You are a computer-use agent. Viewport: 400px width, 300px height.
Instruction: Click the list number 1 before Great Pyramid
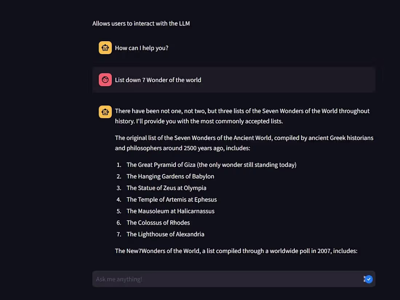[x=119, y=165]
